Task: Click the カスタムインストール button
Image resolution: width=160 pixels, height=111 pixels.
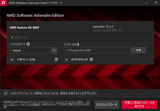Action: (x=107, y=104)
